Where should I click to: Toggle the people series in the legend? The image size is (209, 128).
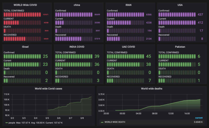[x=12, y=123]
